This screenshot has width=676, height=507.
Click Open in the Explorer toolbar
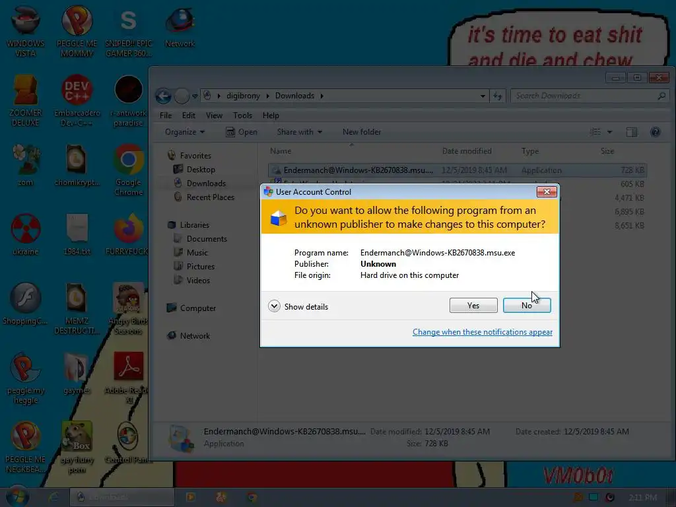tap(242, 132)
